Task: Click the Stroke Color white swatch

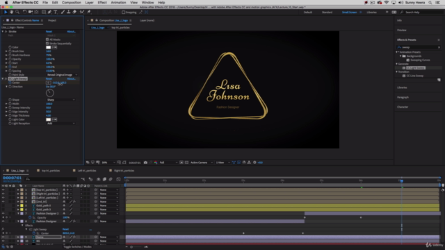Action: 48,47
